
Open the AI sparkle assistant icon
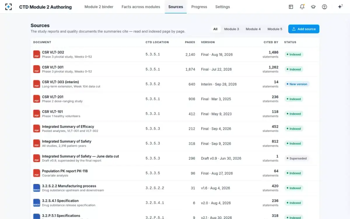point(340,7)
